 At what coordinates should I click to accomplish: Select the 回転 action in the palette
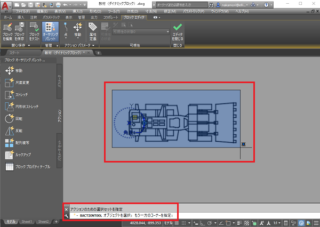pos(14,119)
